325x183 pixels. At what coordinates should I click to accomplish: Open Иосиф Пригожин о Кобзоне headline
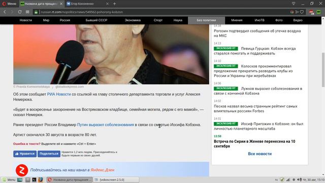tap(258, 126)
